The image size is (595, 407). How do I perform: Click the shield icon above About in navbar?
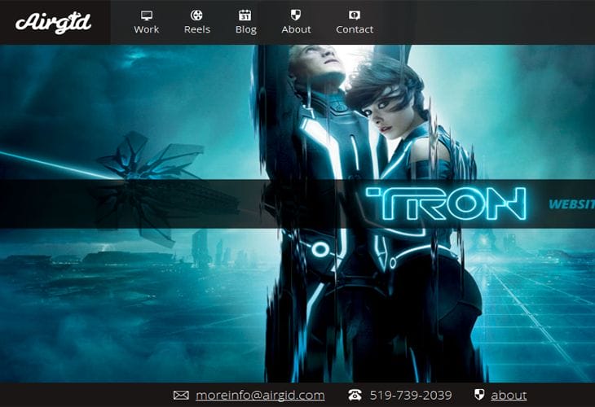[296, 15]
